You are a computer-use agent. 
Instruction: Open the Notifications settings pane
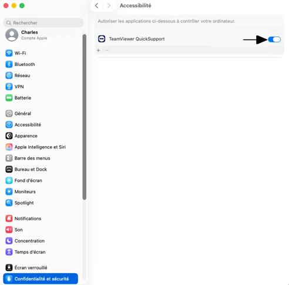tap(41, 218)
